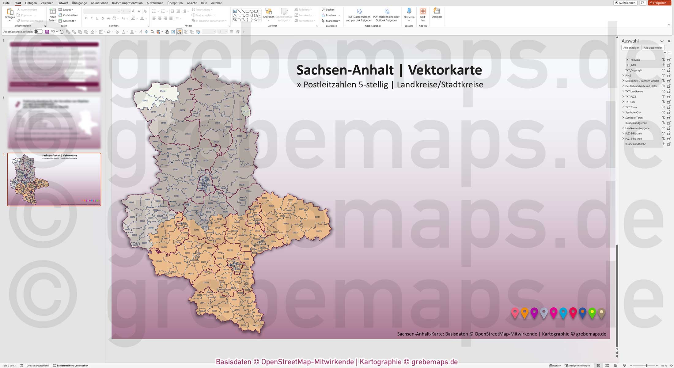Select slide 2 thumbnail in the panel
This screenshot has height=368, width=674.
54,122
